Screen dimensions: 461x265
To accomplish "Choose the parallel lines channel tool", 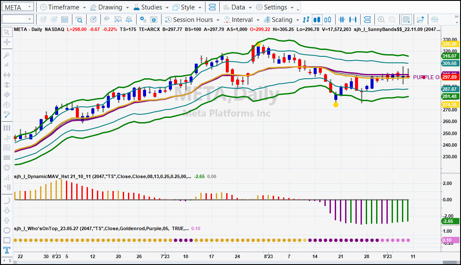I will pyautogui.click(x=6, y=95).
